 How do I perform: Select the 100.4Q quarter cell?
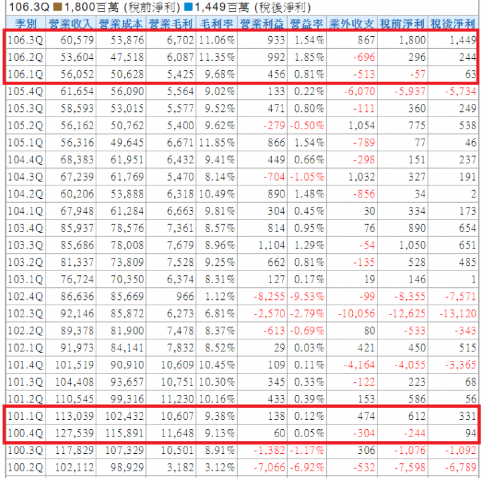coord(26,433)
